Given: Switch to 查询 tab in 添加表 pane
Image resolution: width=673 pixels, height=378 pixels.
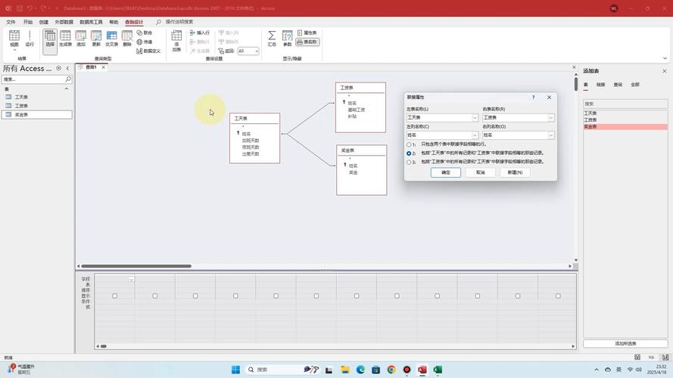Looking at the screenshot, I should [x=618, y=85].
